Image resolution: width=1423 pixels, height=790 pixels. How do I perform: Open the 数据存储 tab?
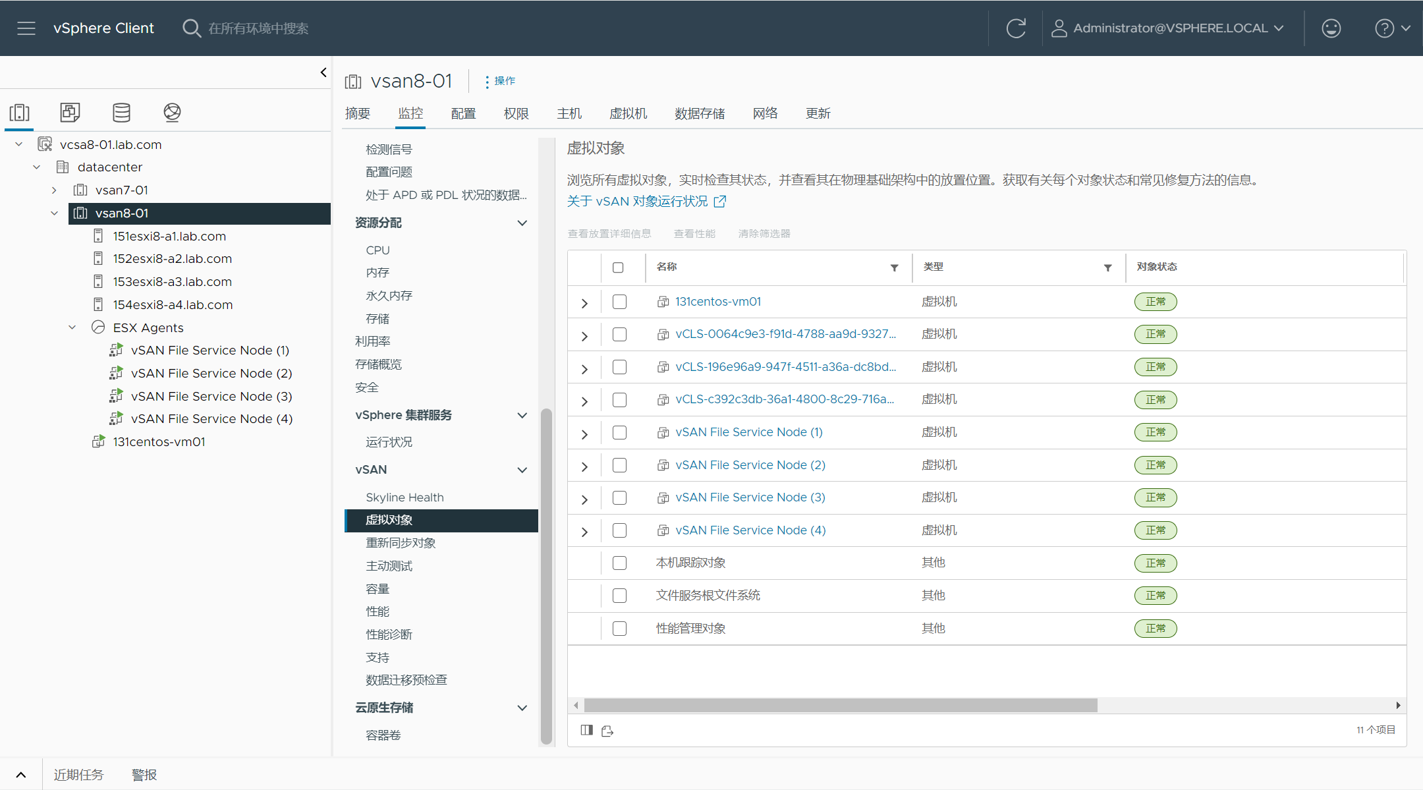[700, 113]
